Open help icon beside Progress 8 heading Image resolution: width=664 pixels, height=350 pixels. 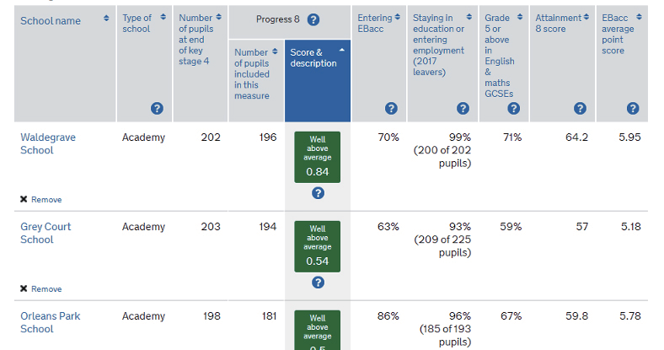313,19
